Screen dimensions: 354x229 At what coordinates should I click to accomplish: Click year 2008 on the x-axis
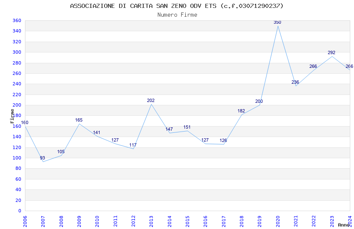click(x=61, y=222)
